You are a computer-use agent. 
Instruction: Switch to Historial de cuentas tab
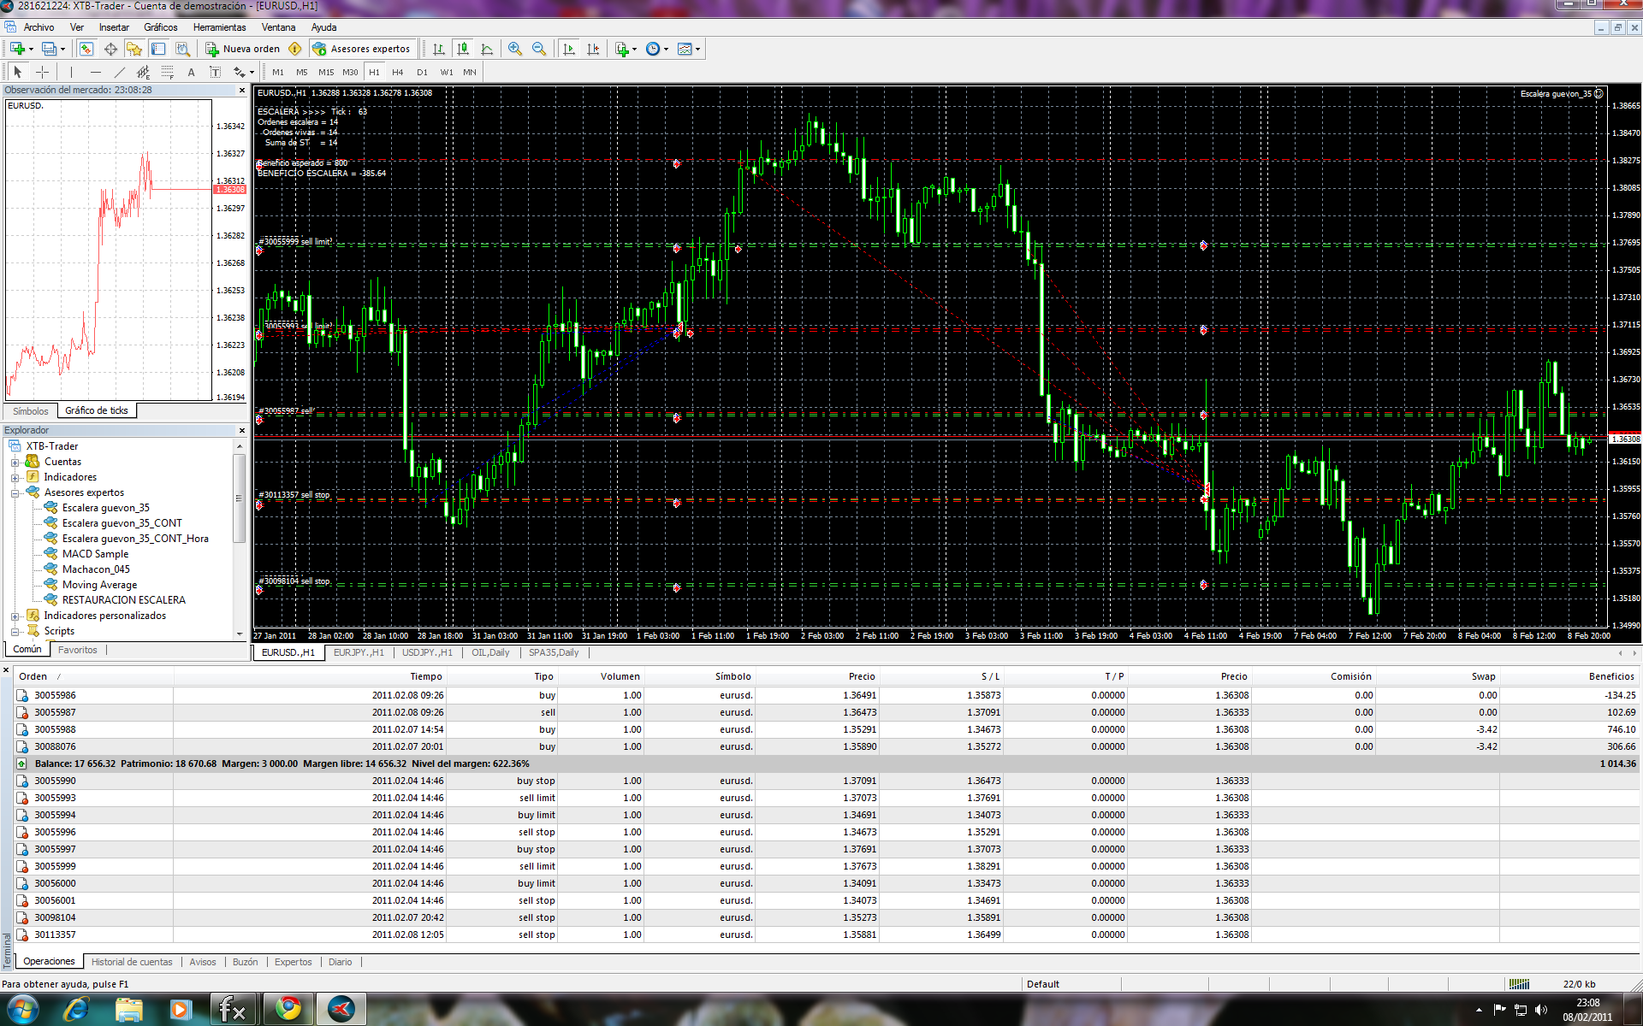pyautogui.click(x=132, y=962)
